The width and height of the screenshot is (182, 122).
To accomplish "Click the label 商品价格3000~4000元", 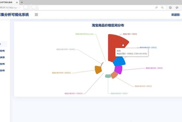I will [143, 86].
